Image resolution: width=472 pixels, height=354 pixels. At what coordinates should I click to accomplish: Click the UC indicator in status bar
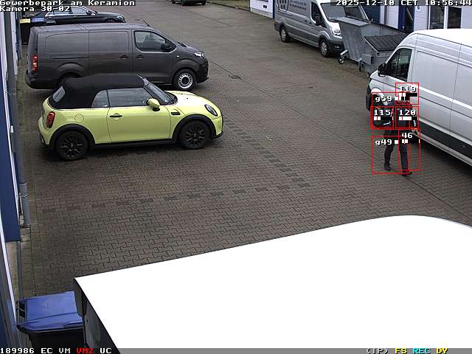coord(105,350)
